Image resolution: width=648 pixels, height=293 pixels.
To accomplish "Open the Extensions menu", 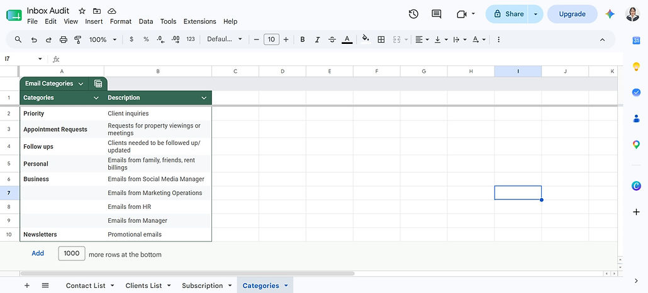I will click(x=199, y=21).
